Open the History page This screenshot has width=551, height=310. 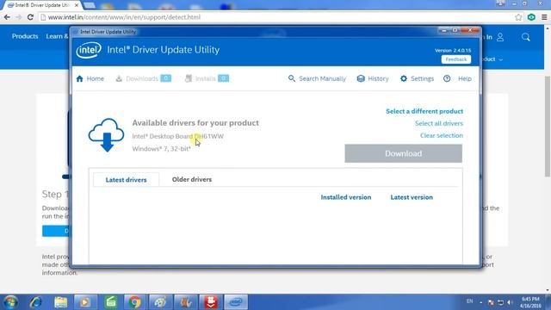373,78
